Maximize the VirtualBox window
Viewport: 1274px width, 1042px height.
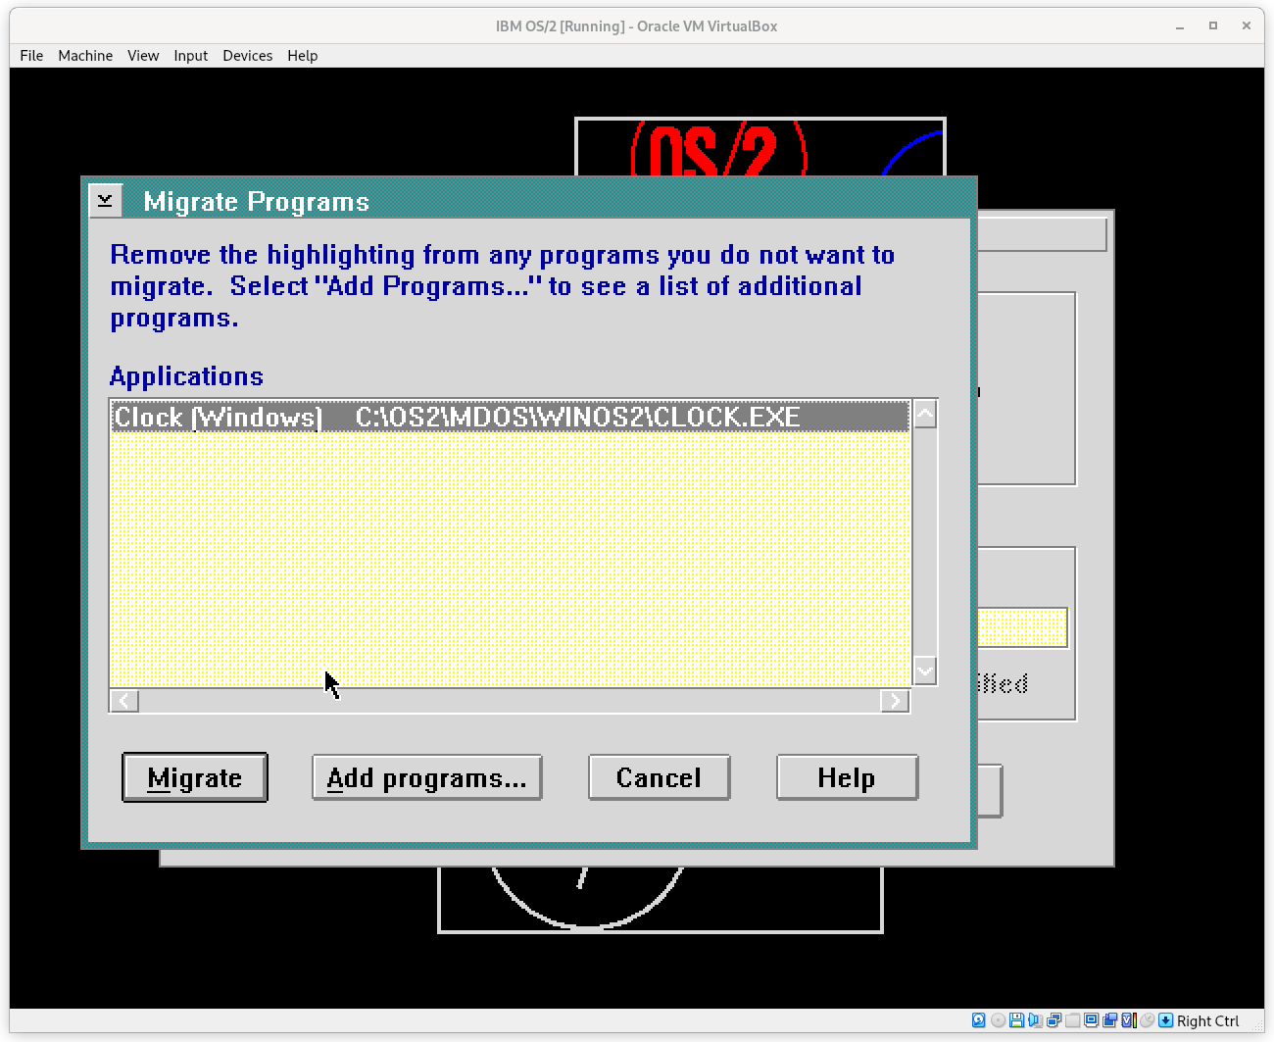[1213, 26]
